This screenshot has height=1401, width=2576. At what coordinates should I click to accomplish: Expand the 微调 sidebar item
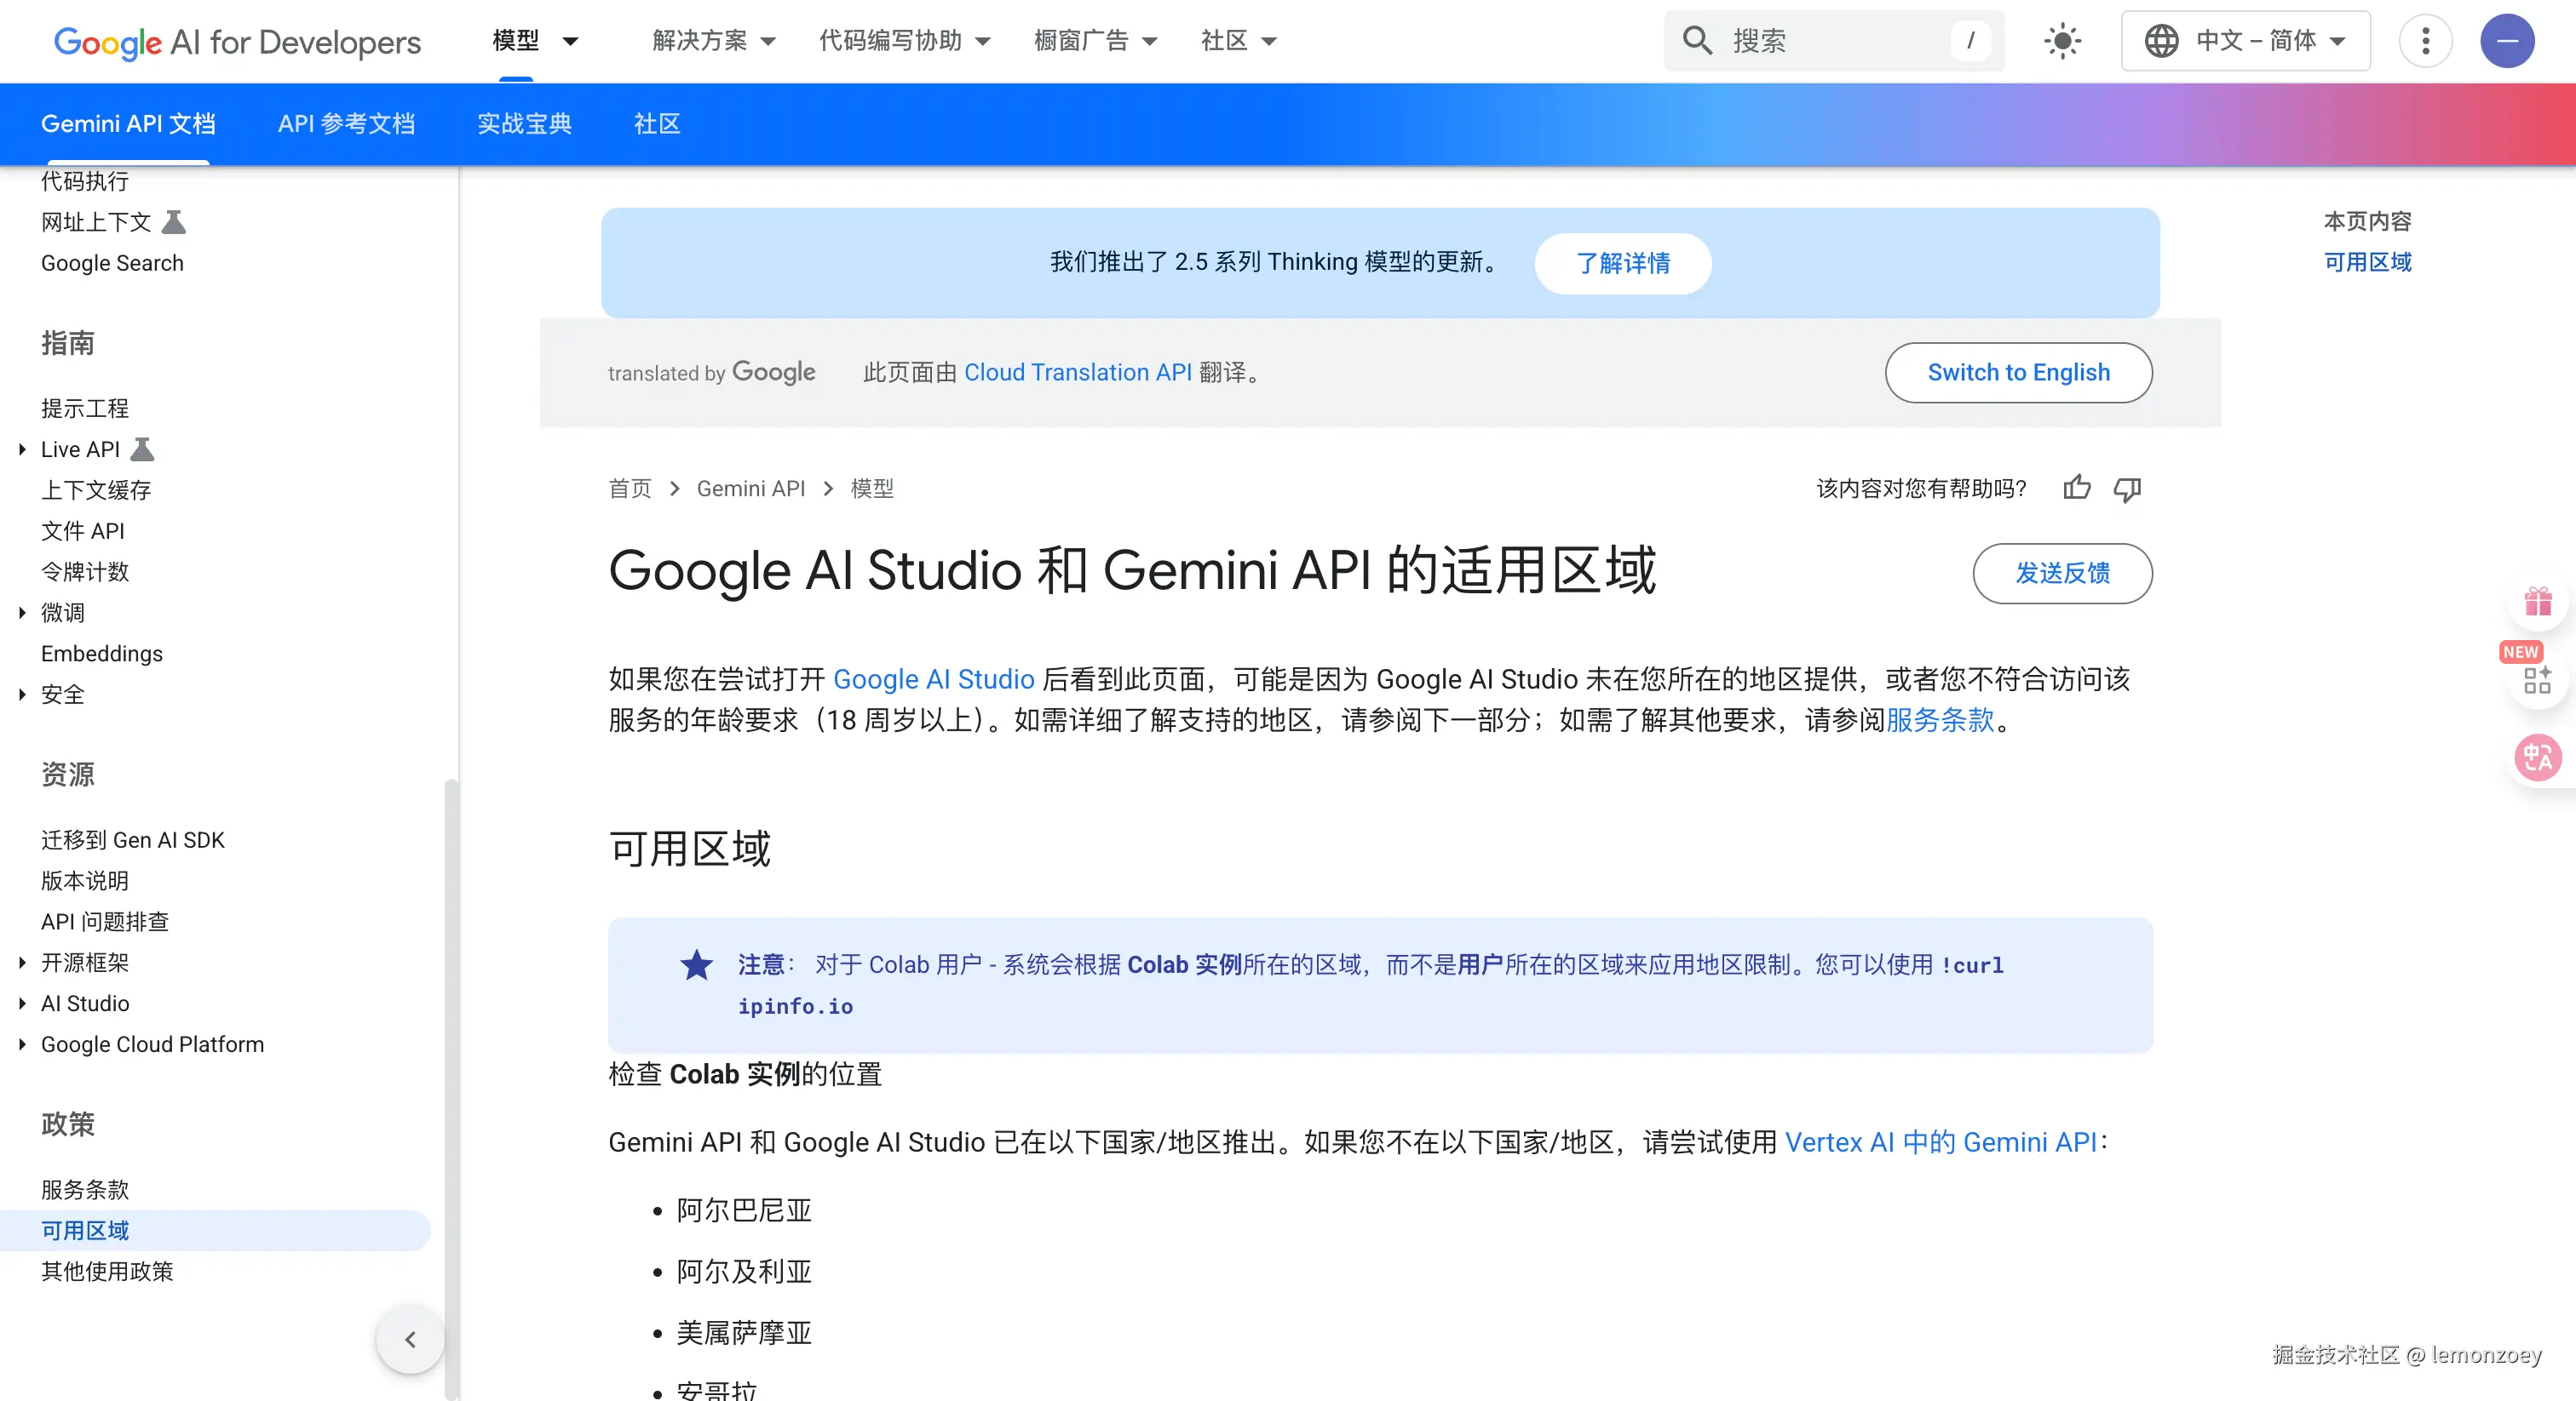(x=22, y=613)
